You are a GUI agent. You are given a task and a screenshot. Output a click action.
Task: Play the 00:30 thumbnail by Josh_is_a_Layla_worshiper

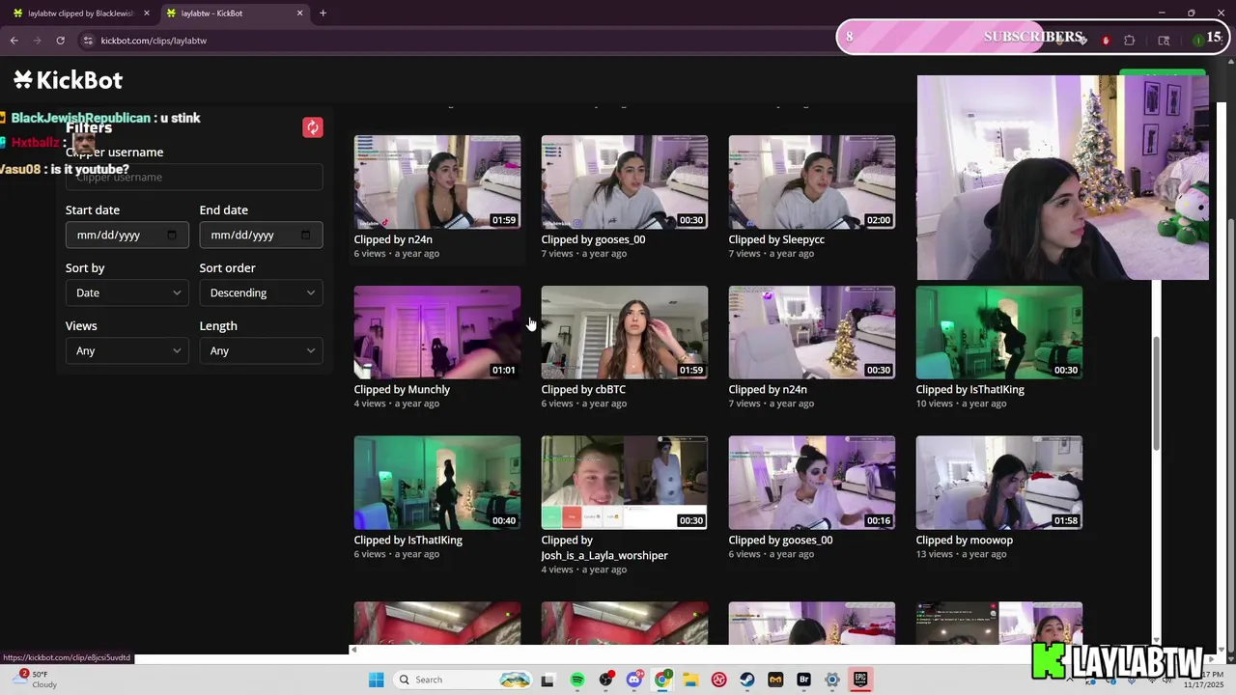624,483
